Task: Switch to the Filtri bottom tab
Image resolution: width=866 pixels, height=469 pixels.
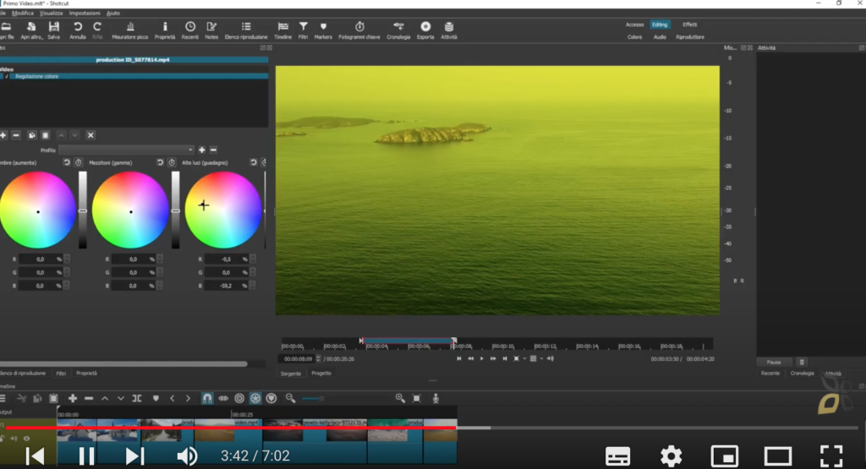Action: 61,374
